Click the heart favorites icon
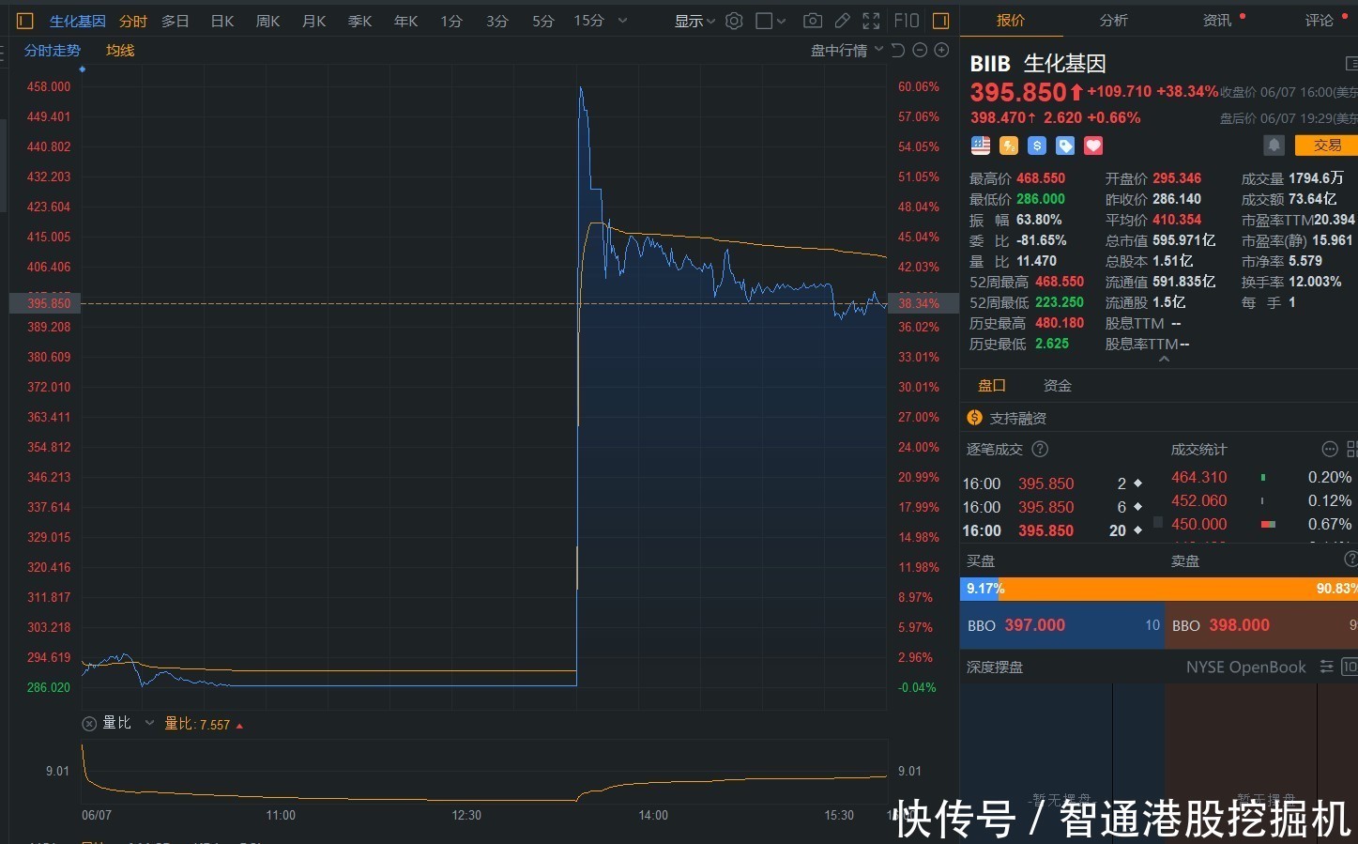Viewport: 1358px width, 844px height. pyautogui.click(x=1092, y=146)
